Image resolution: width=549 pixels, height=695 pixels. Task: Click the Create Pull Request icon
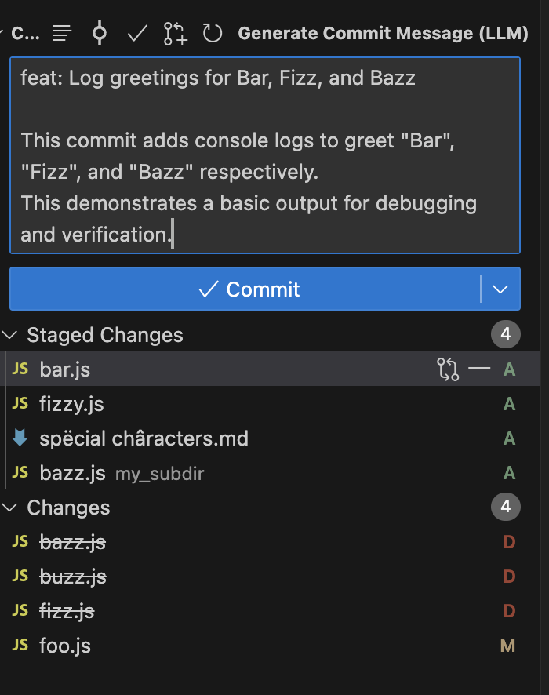click(174, 33)
